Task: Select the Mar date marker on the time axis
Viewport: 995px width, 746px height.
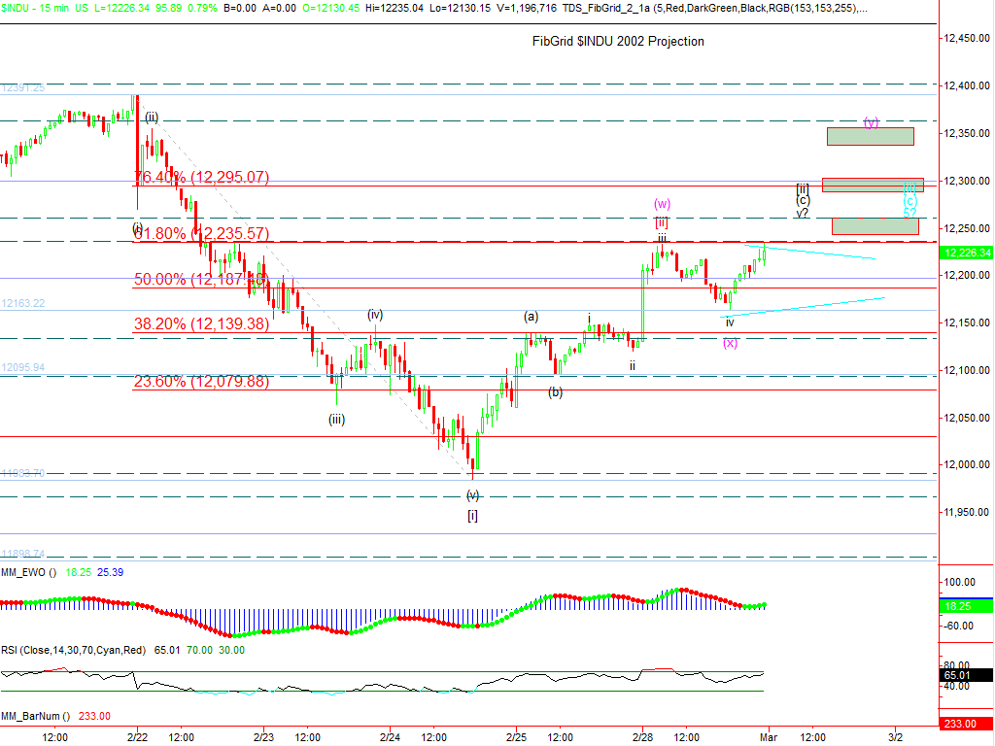Action: [x=769, y=737]
